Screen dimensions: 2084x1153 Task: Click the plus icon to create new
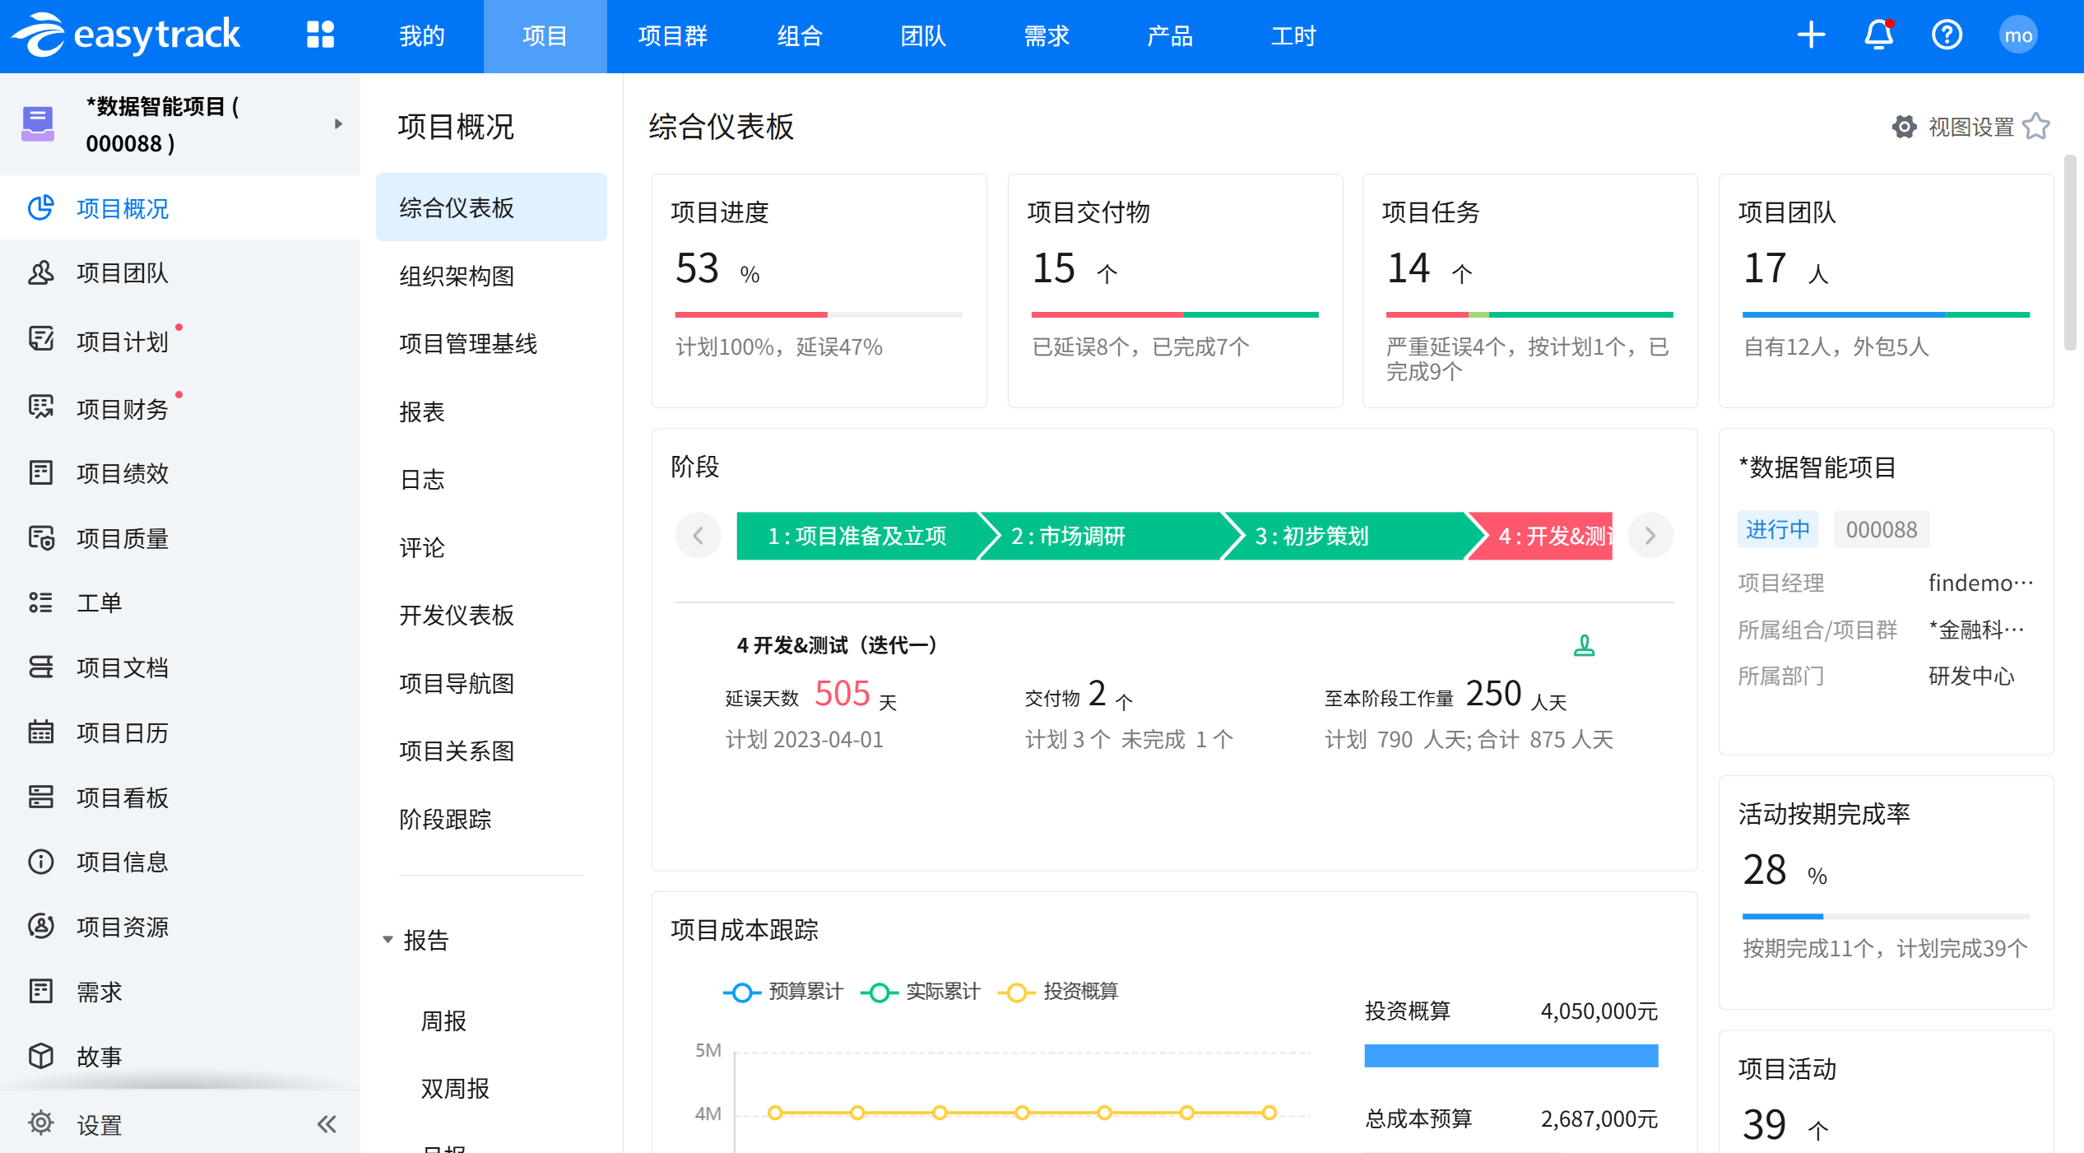(x=1811, y=35)
